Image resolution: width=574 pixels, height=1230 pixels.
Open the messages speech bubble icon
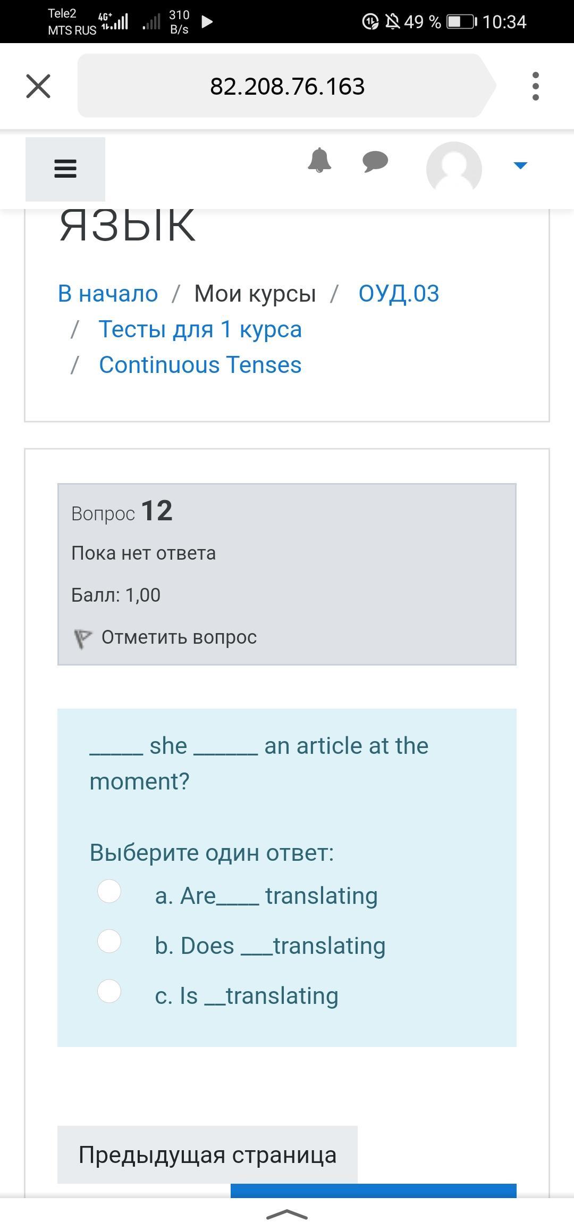tap(375, 161)
